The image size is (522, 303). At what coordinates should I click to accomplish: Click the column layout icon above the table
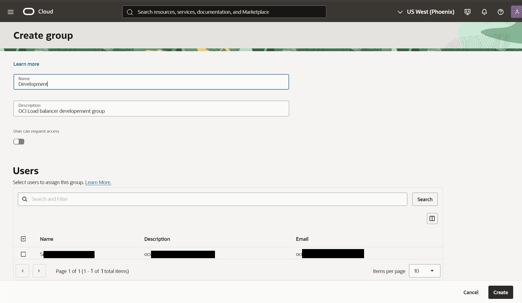432,219
